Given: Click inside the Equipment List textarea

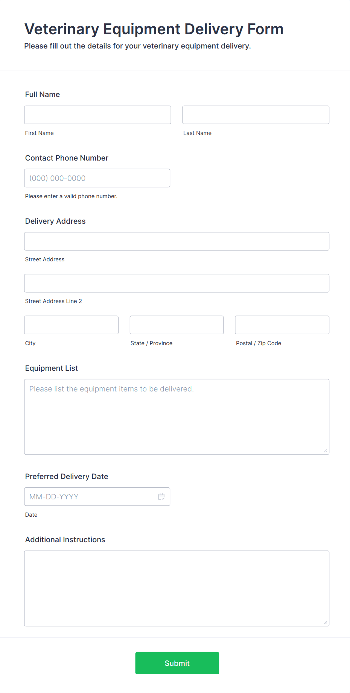Looking at the screenshot, I should [177, 417].
